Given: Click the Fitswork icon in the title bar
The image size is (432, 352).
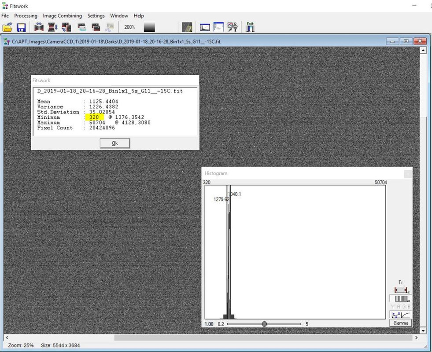Looking at the screenshot, I should coord(5,6).
